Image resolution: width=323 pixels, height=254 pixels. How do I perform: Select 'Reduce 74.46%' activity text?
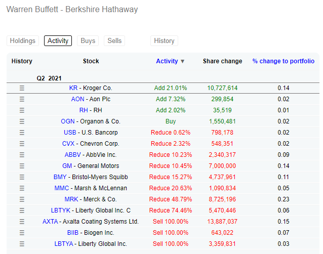(x=171, y=210)
